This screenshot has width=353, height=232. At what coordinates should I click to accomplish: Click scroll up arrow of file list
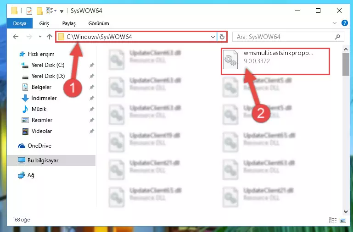(346, 49)
